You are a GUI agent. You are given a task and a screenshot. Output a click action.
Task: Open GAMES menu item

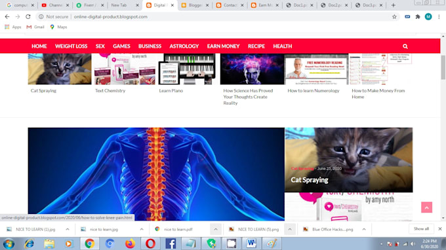point(121,46)
